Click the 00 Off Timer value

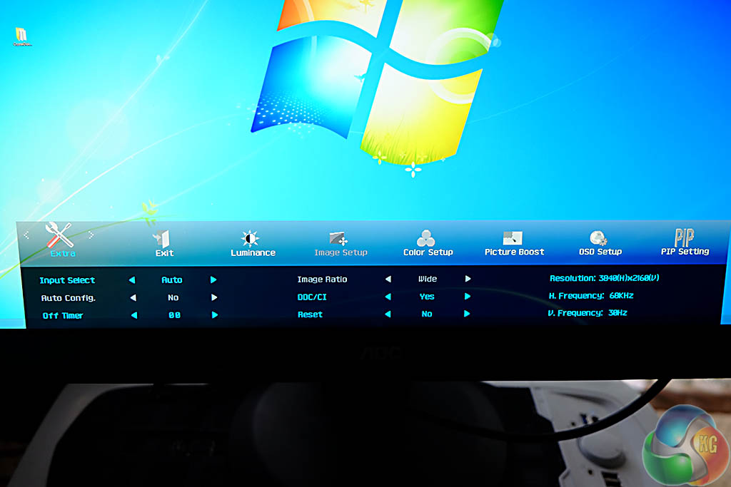[174, 315]
